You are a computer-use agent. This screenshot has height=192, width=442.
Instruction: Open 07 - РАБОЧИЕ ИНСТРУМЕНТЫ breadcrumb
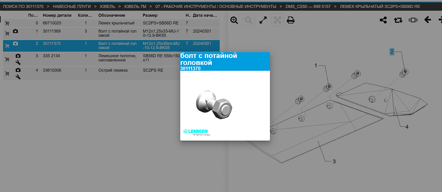216,6
